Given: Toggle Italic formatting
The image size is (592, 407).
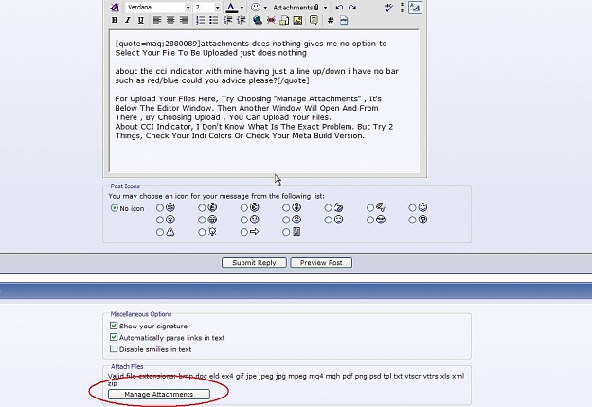Looking at the screenshot, I should coord(128,21).
